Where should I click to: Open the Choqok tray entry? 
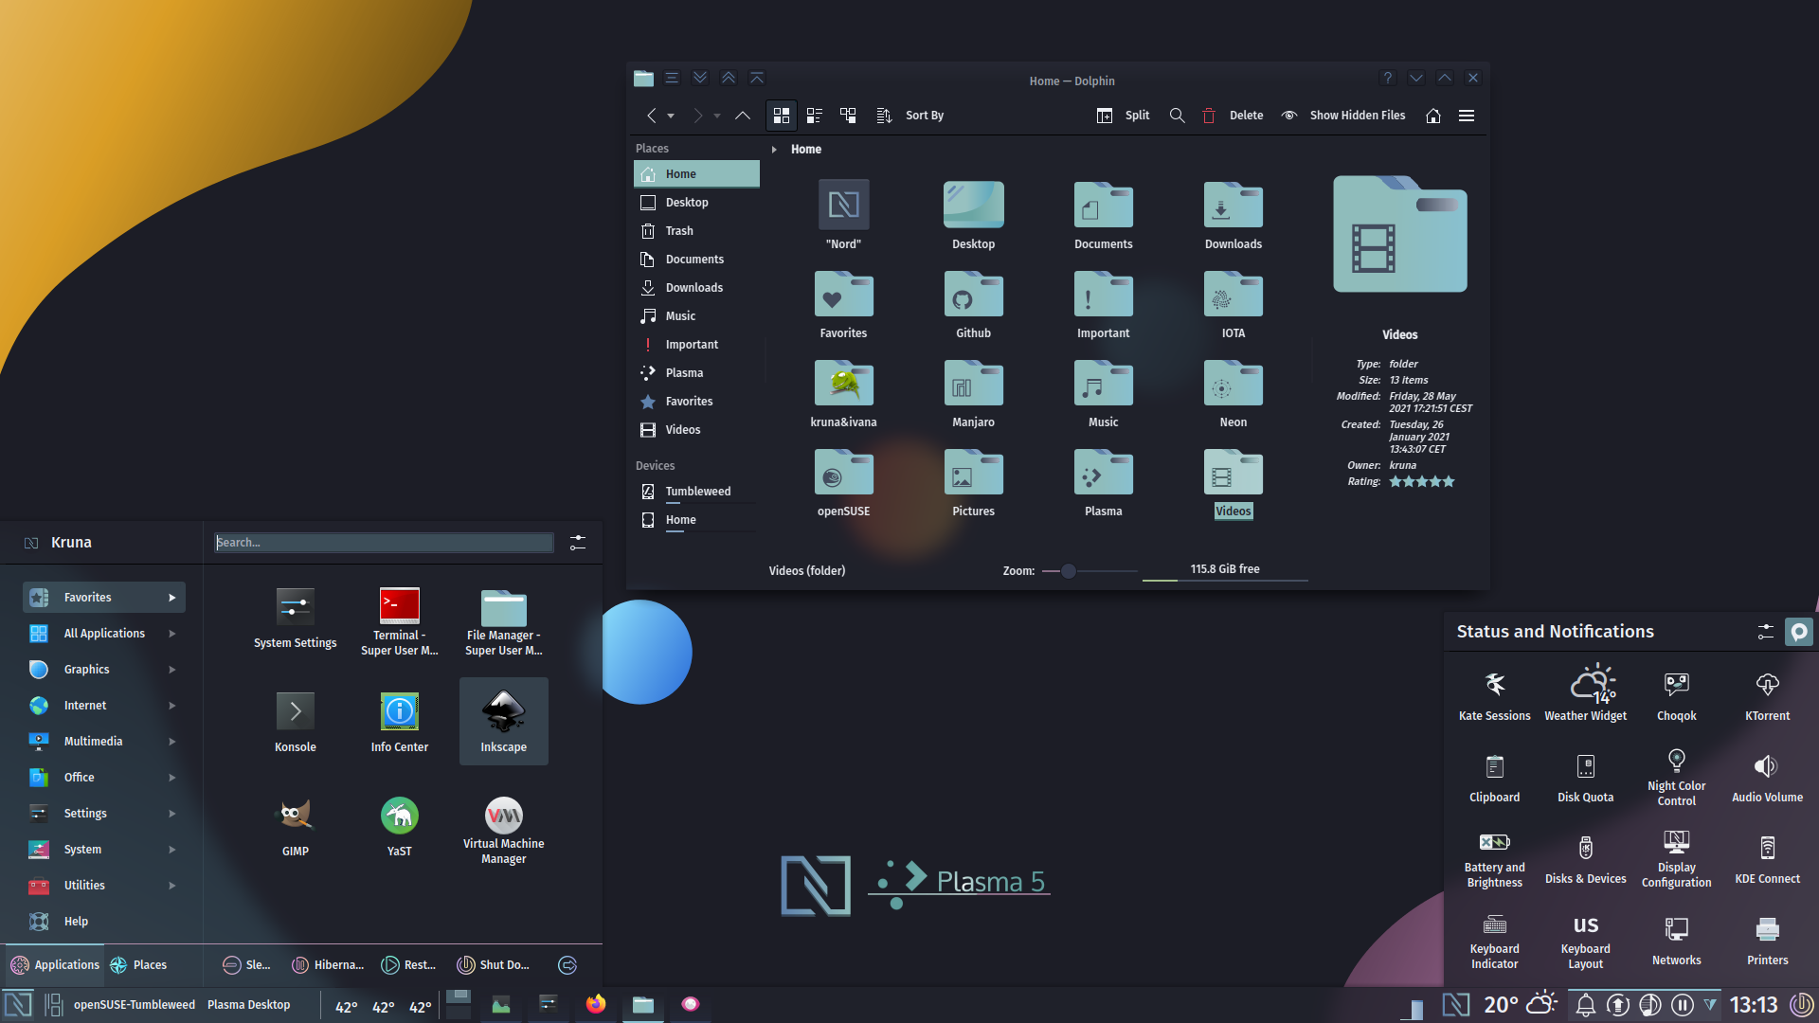[x=1676, y=695]
